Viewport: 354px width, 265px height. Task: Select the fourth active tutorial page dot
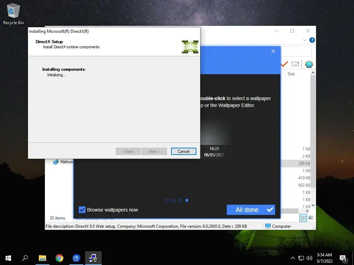point(187,200)
